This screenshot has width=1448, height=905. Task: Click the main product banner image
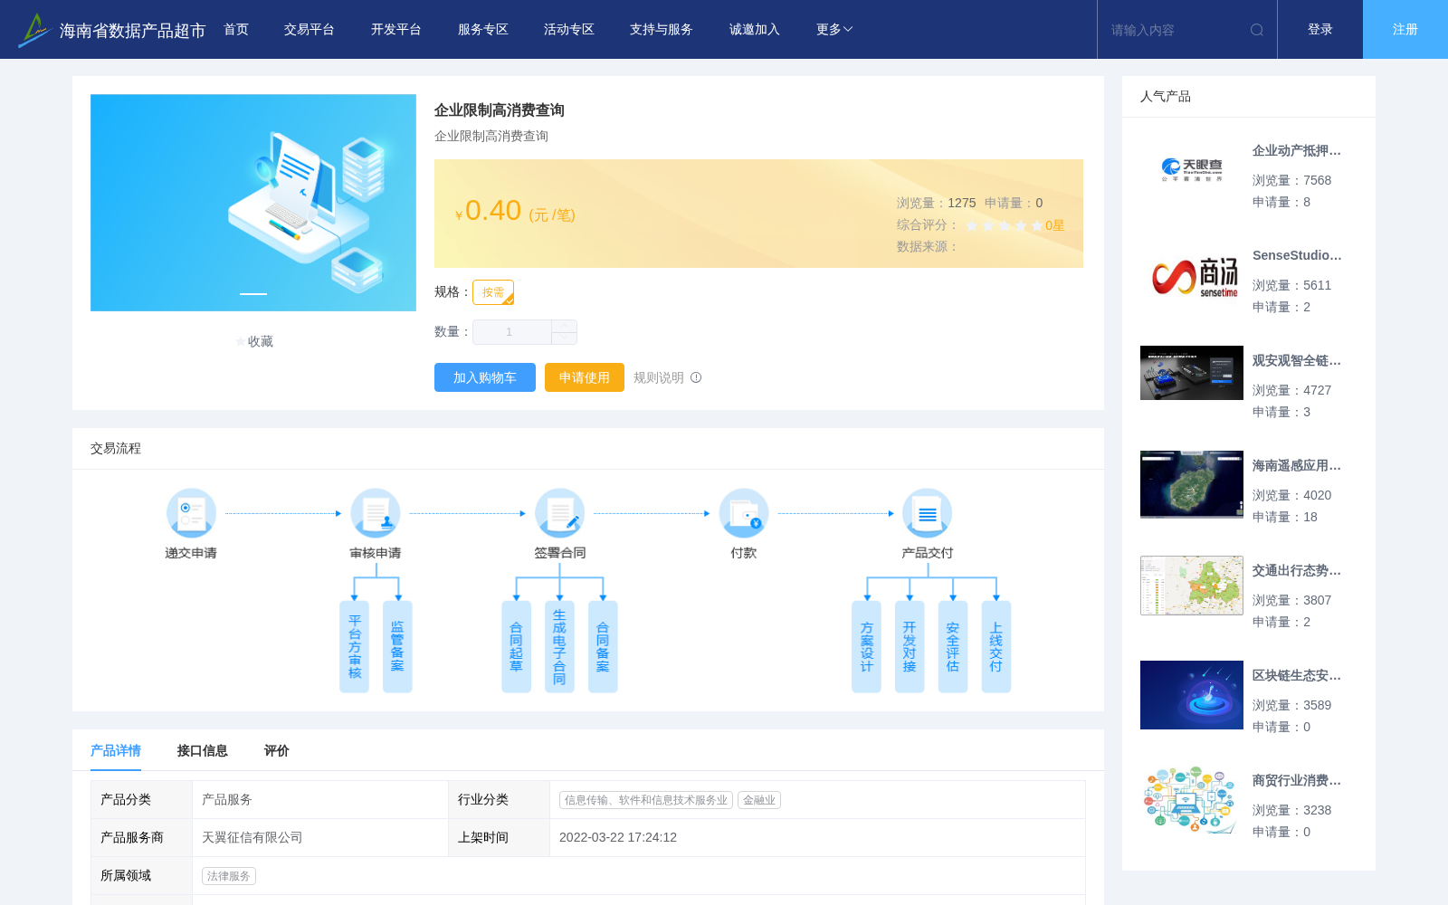click(253, 203)
